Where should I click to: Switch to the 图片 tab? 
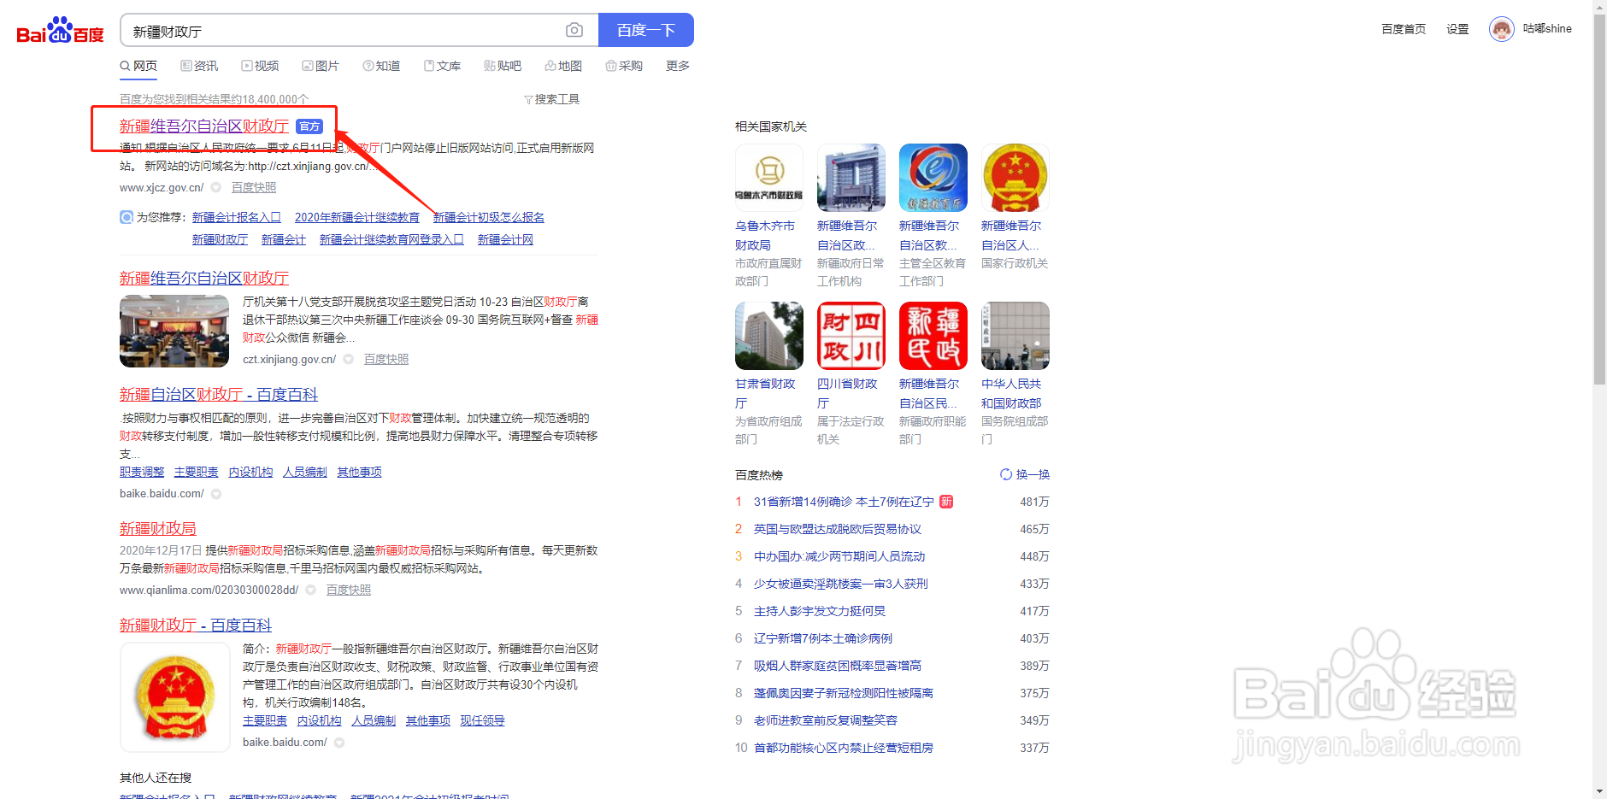tap(321, 66)
